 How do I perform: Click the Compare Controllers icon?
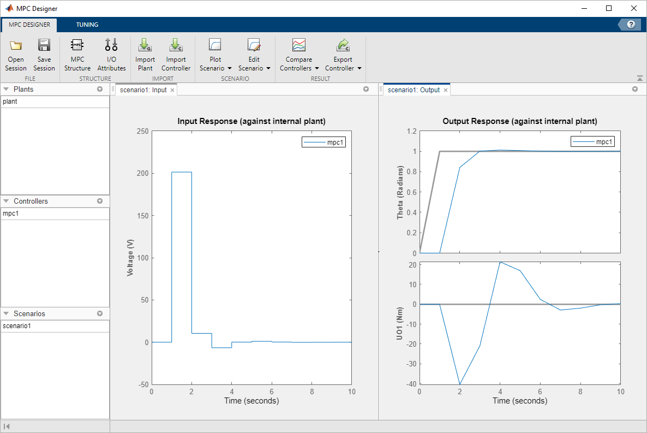click(299, 45)
